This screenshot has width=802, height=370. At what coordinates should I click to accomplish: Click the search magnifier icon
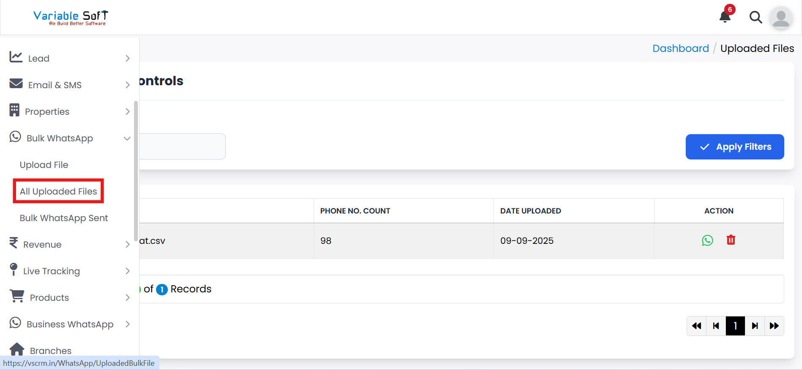(x=755, y=17)
